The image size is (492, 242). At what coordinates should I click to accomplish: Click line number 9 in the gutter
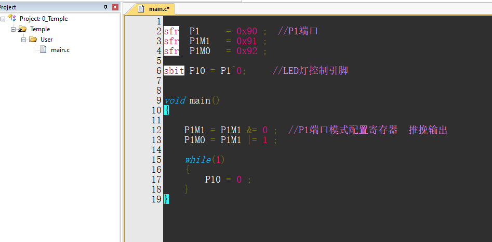[159, 100]
